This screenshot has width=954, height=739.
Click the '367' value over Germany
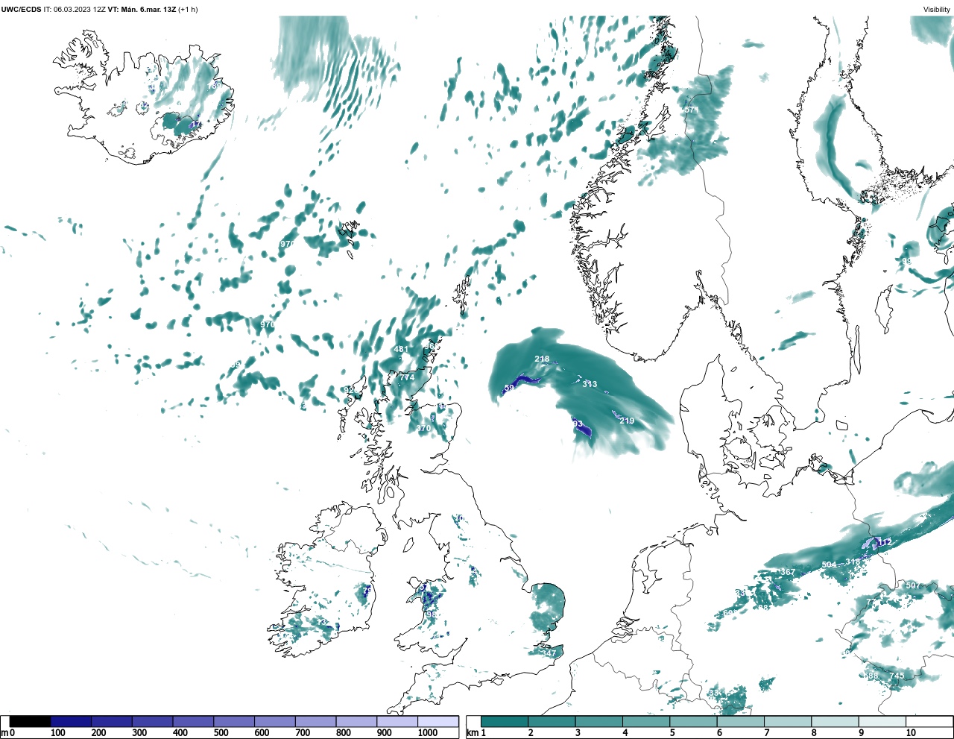coord(788,573)
